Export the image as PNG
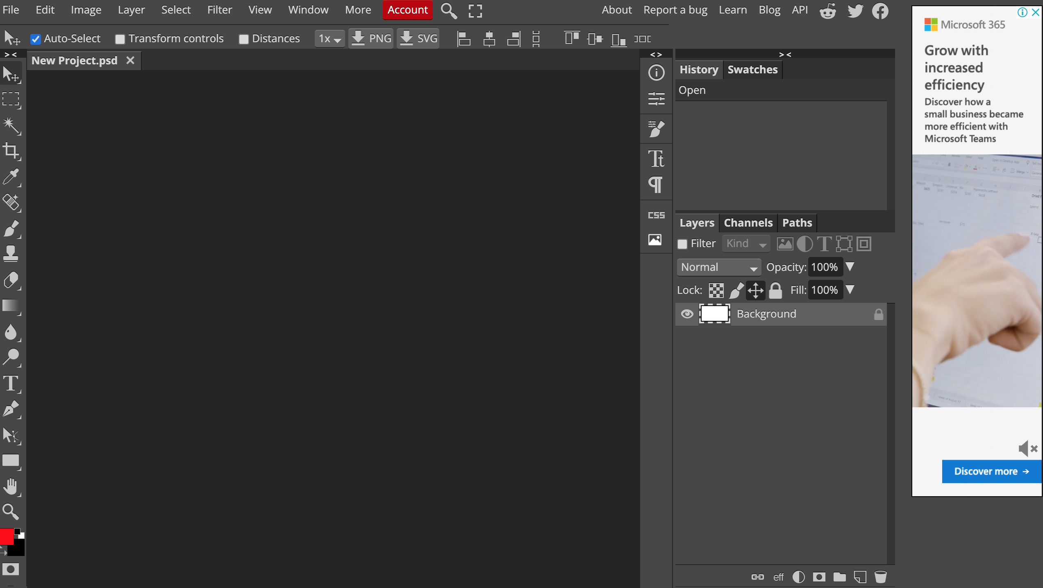The height and width of the screenshot is (588, 1043). click(x=370, y=38)
